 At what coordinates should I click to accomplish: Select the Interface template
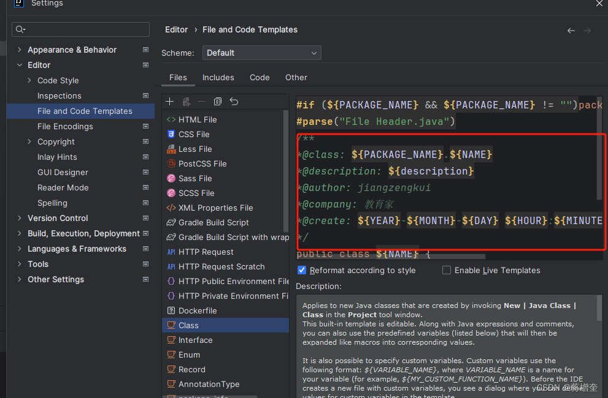tap(226, 340)
